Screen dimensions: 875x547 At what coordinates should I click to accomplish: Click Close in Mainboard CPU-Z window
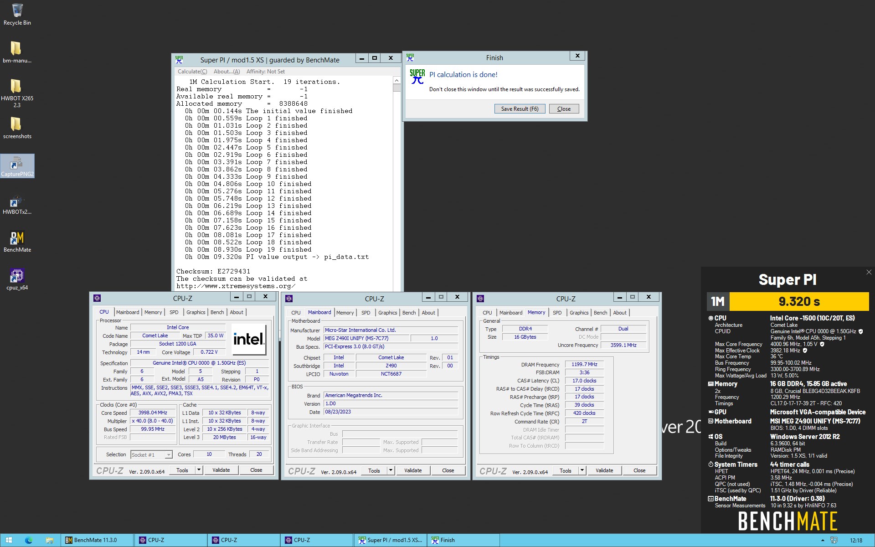[x=448, y=470]
